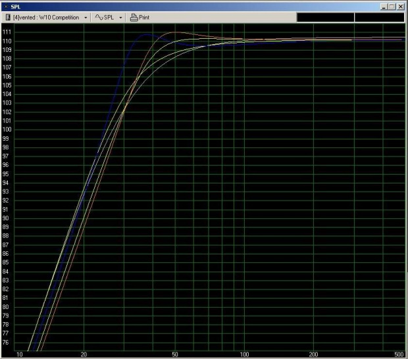Viewport: 408px width, 359px height.
Task: Select the '[4]vented : W10 Competition' design label
Action: pos(46,17)
